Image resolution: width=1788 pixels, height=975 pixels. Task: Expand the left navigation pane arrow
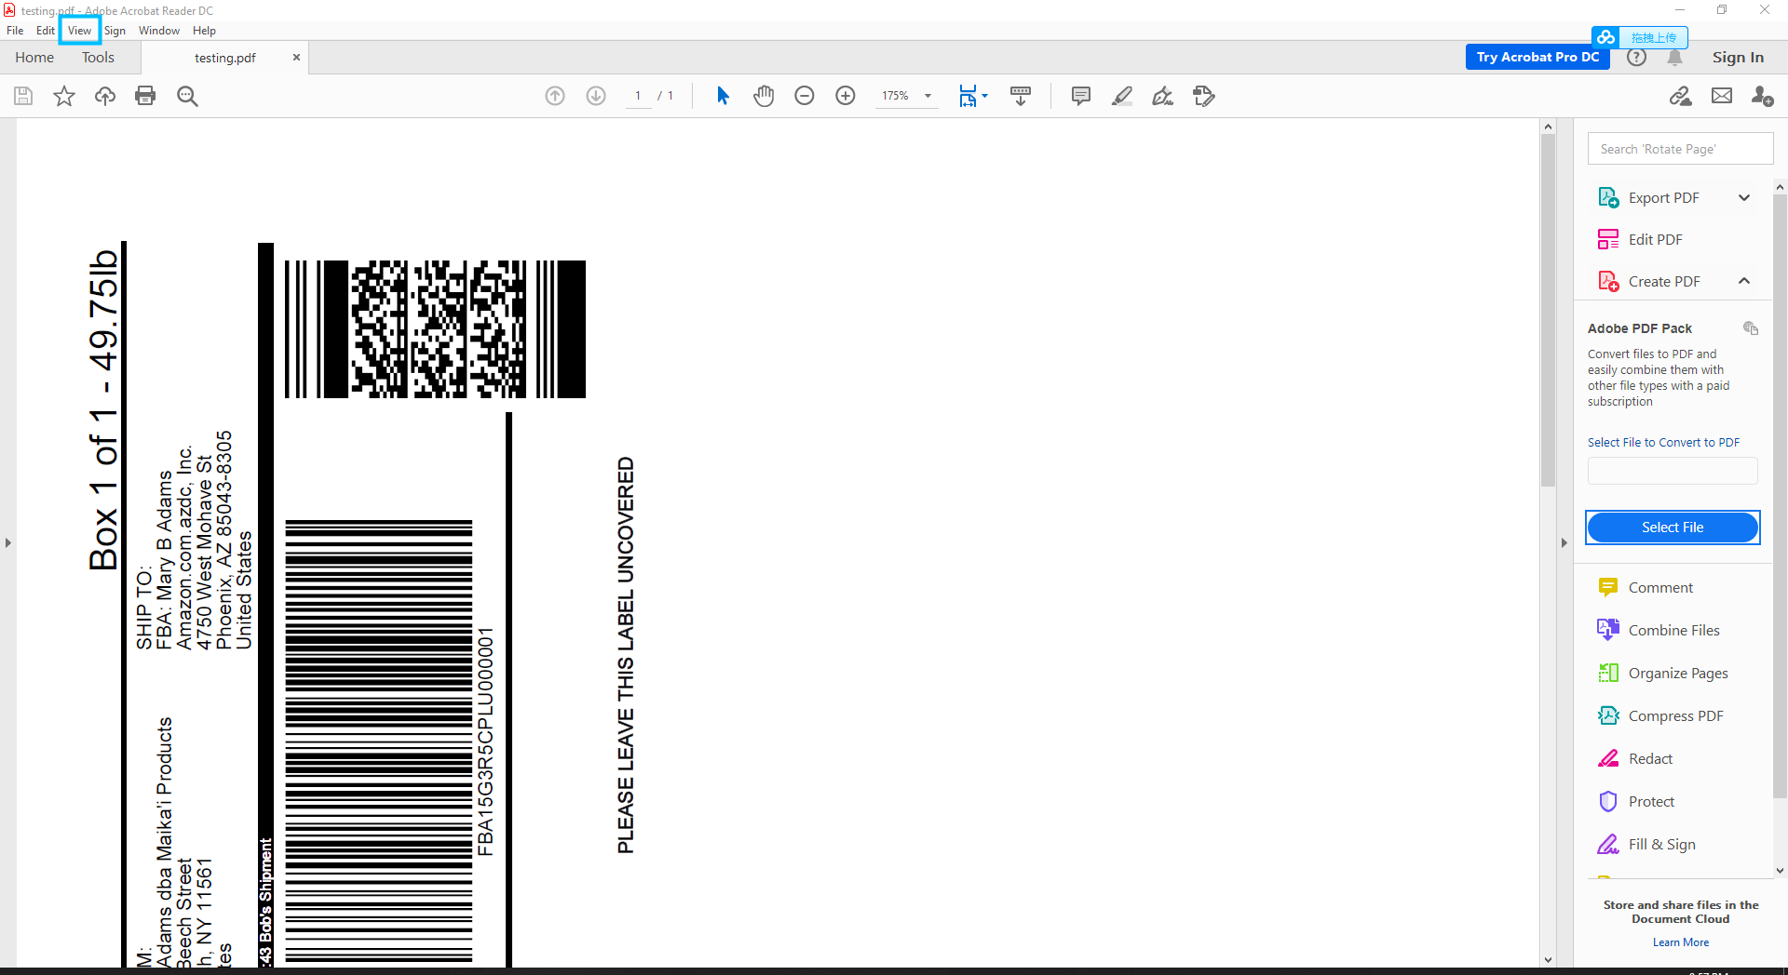[x=8, y=542]
